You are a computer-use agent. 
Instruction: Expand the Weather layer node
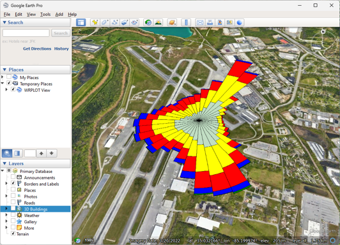6,215
